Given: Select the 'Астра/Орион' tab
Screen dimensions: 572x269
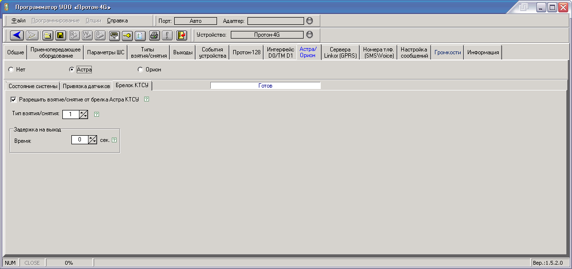Looking at the screenshot, I should coord(308,52).
